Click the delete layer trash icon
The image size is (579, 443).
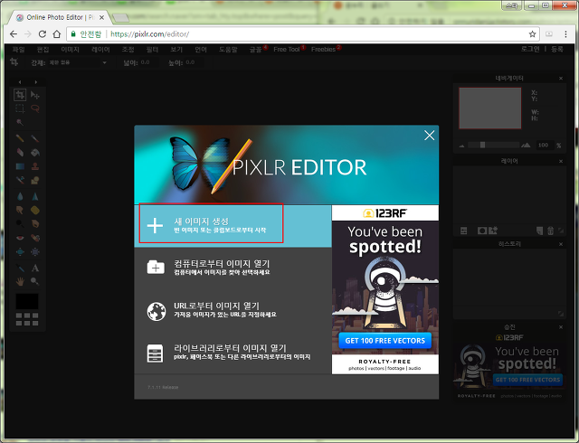550,231
